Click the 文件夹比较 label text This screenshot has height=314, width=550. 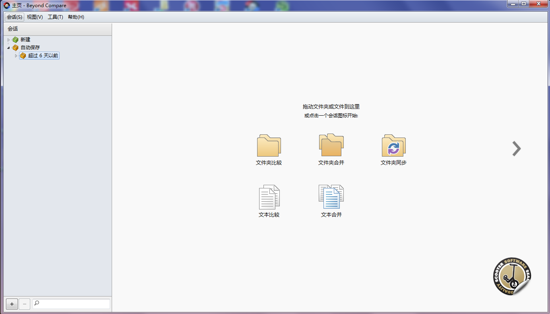(269, 163)
